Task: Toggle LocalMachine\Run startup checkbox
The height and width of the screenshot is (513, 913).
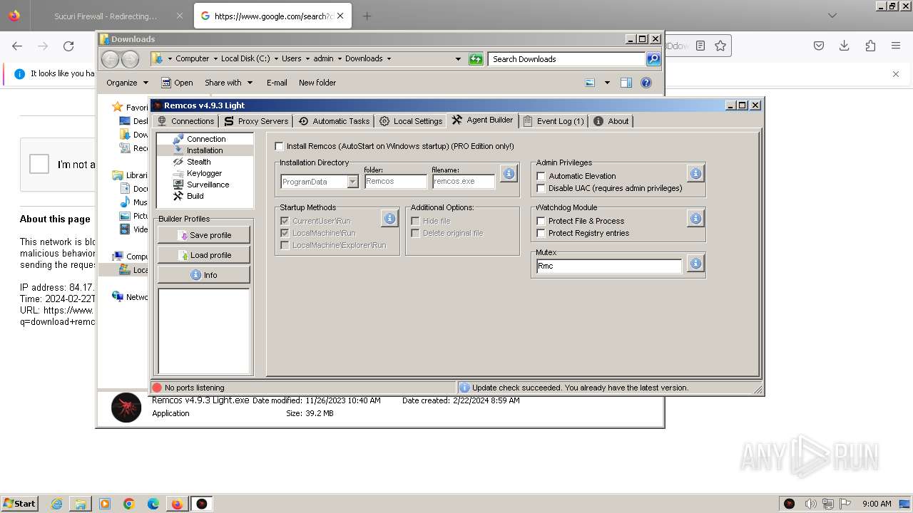Action: (x=285, y=233)
